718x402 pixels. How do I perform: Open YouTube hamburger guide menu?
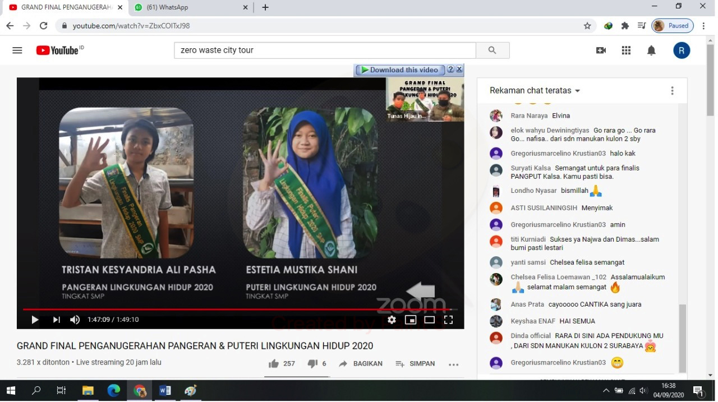(17, 50)
